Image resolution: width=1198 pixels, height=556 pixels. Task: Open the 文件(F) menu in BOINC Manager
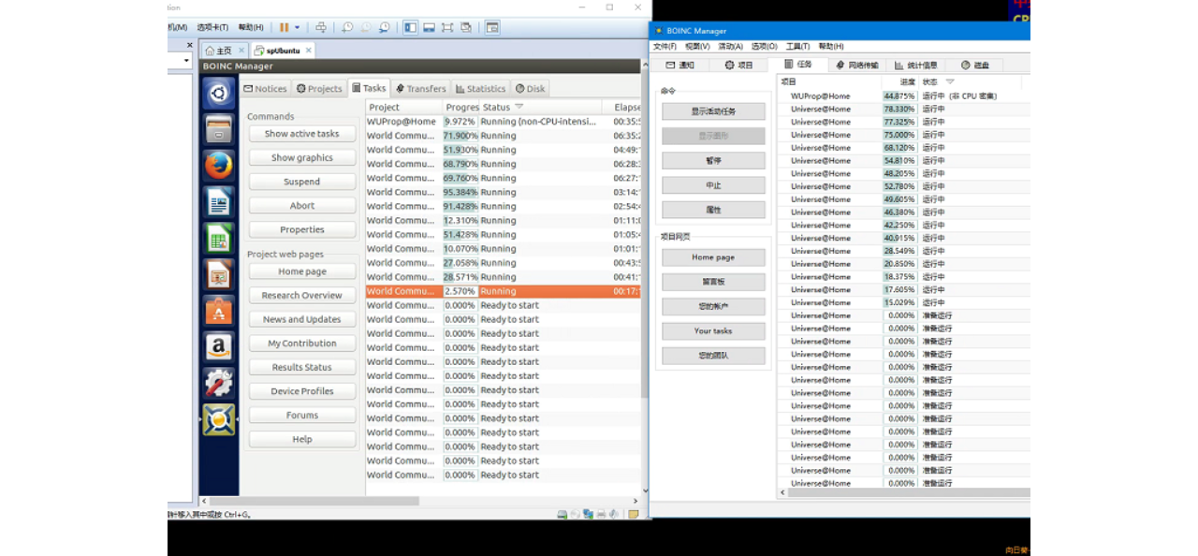665,46
